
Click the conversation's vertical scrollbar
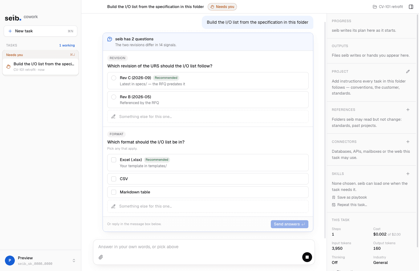pos(325,129)
